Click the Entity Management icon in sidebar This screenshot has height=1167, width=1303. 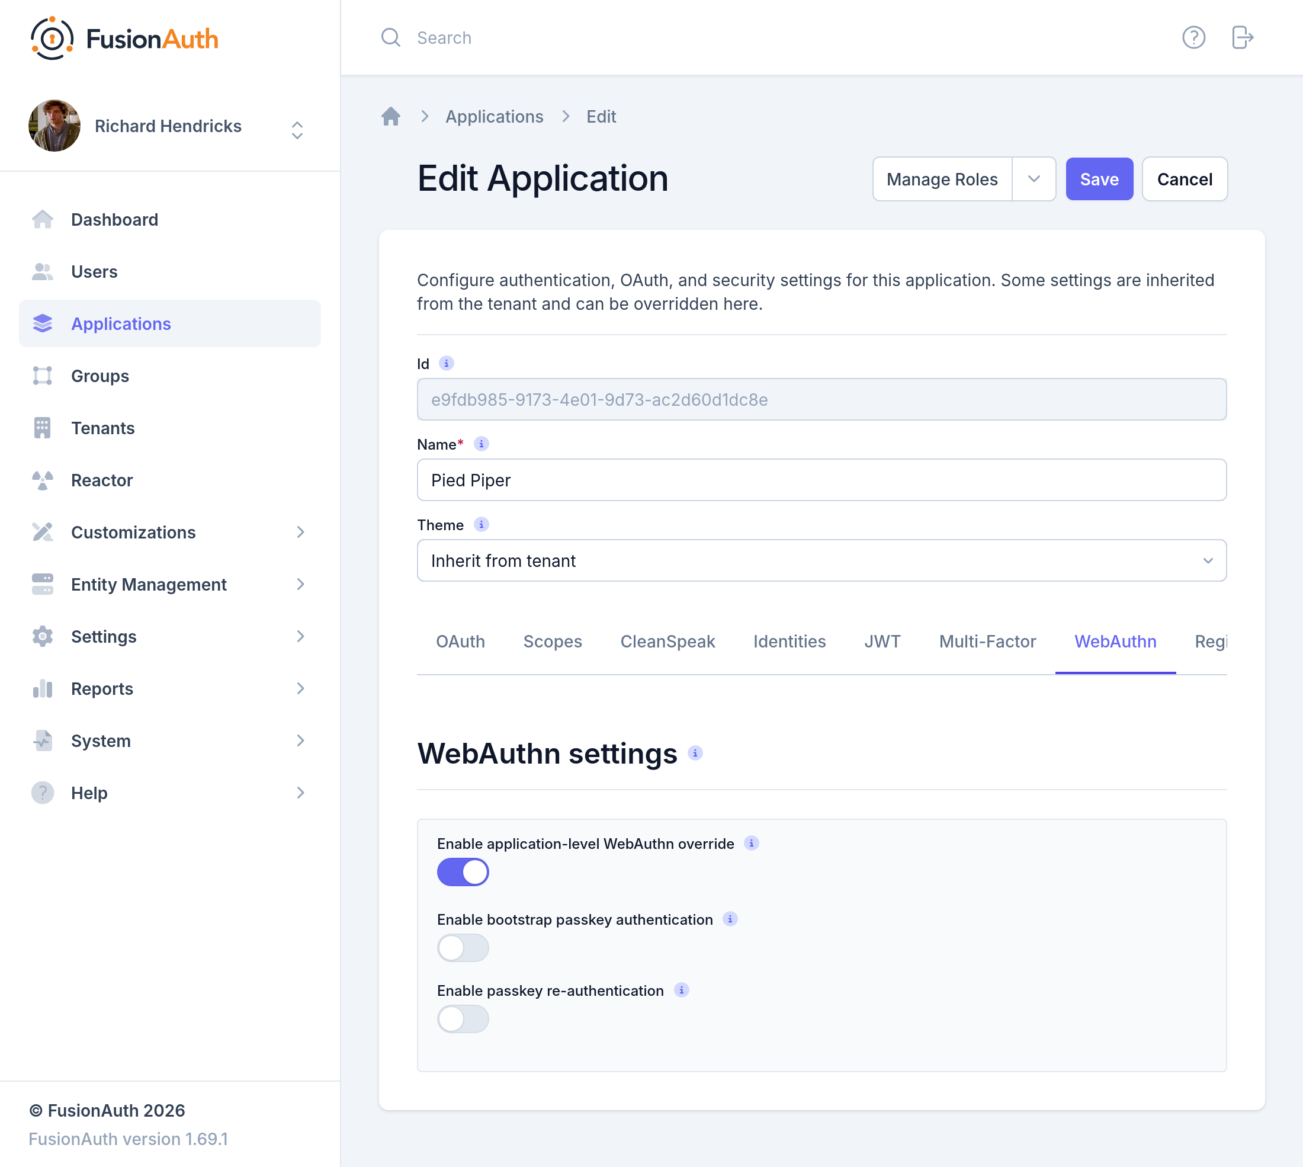click(42, 584)
